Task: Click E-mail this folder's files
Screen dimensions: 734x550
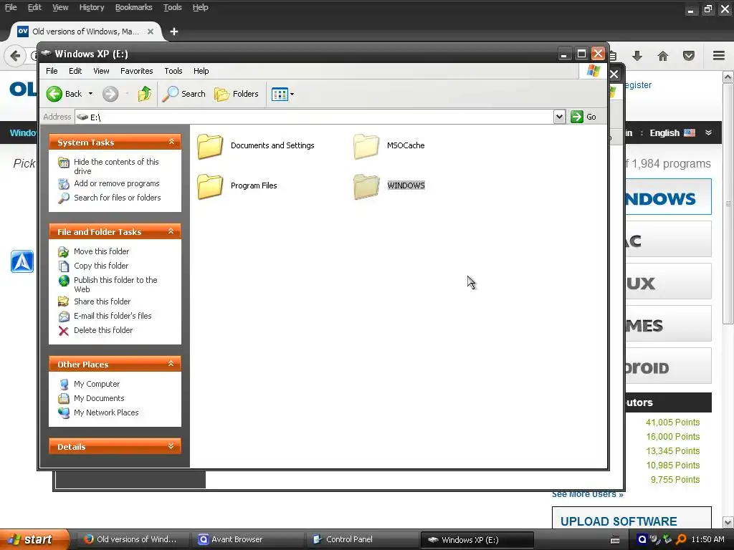Action: tap(113, 316)
